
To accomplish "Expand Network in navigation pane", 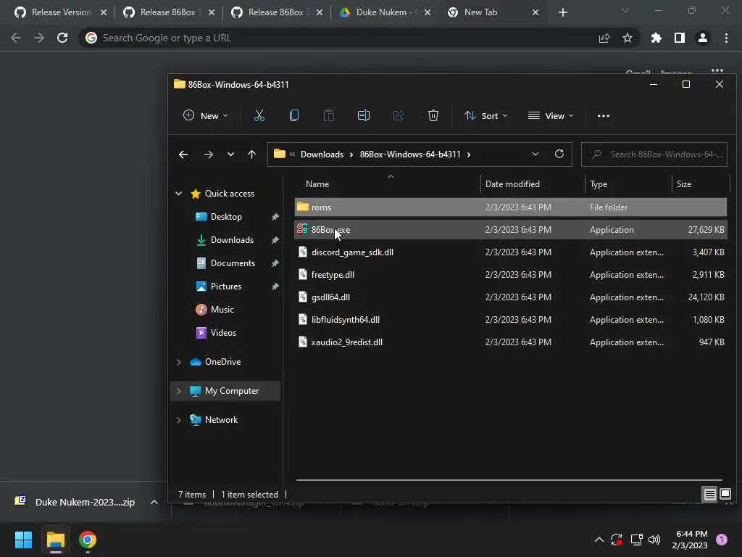I will coord(179,420).
